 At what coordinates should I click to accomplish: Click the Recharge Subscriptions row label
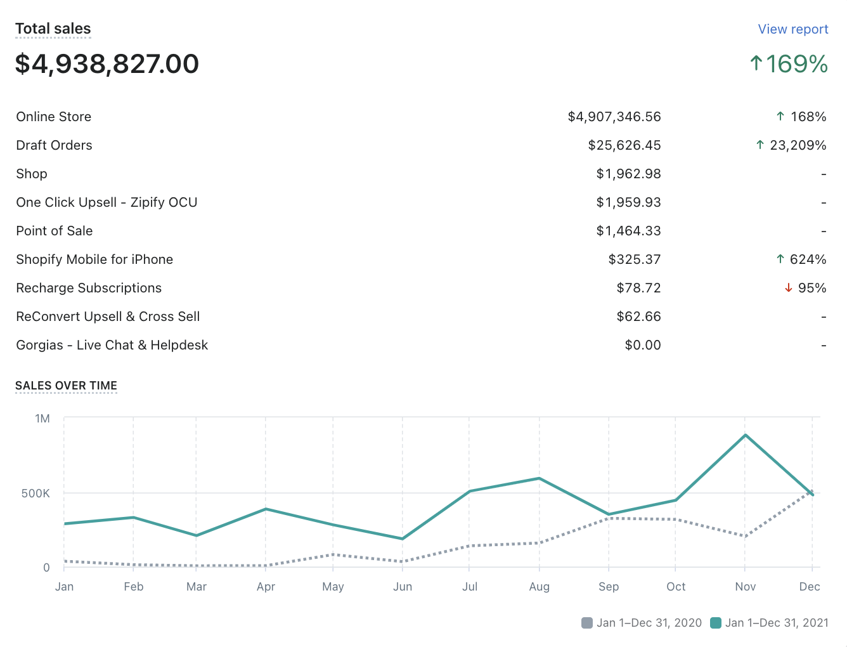click(x=89, y=288)
